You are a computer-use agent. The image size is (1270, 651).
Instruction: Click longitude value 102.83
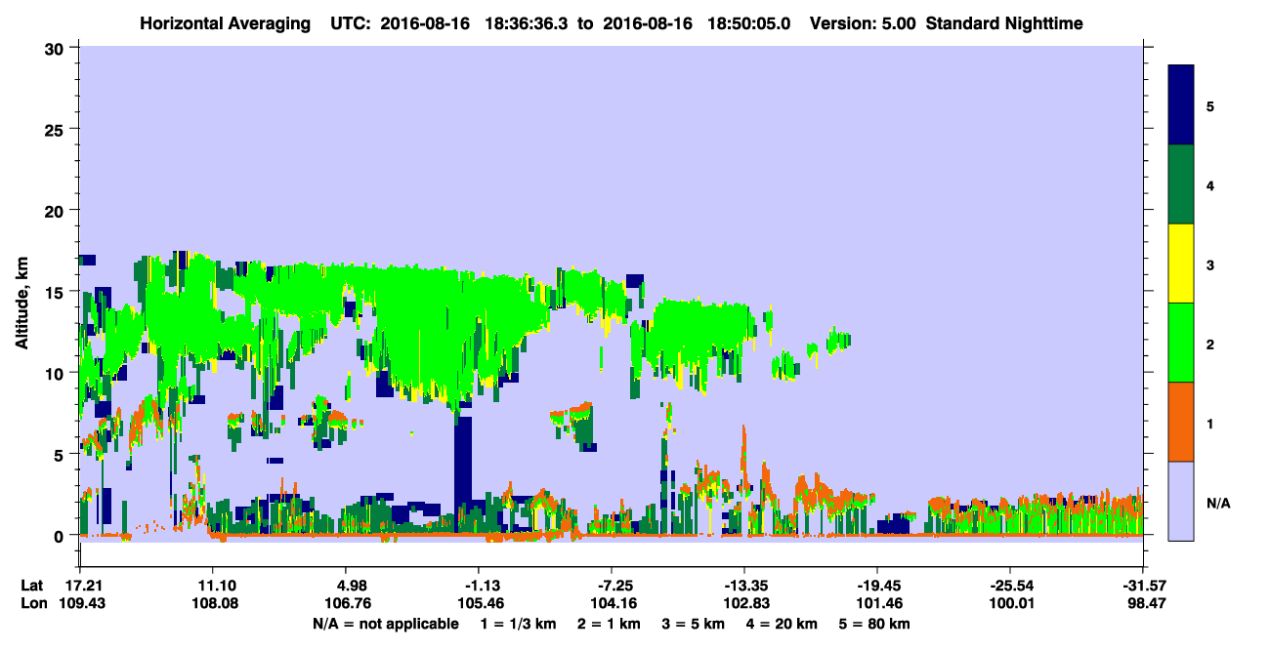point(744,604)
